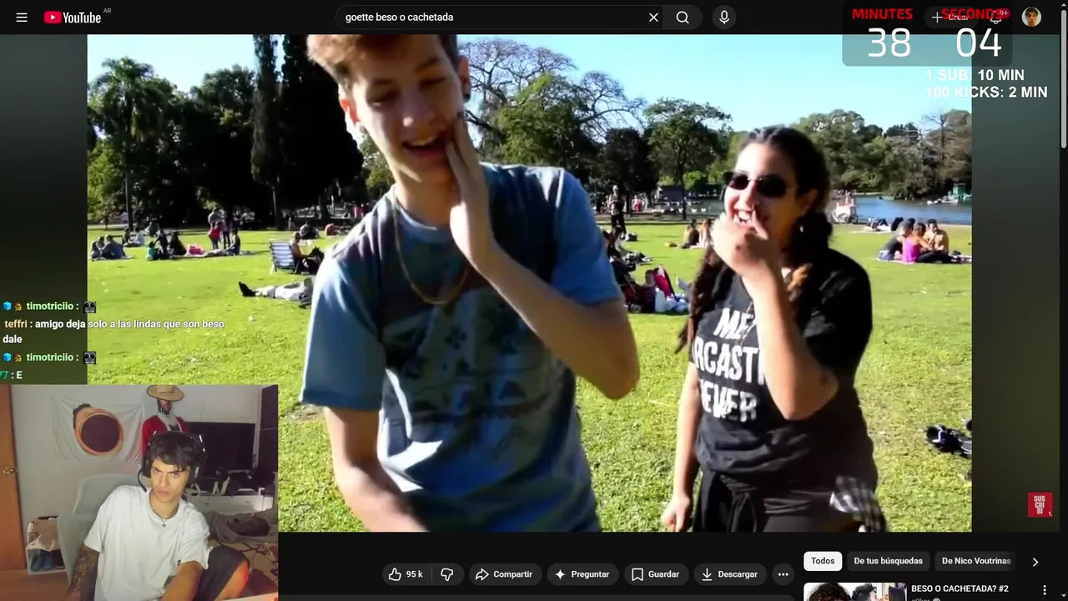Clear the search text with the X
This screenshot has width=1068, height=601.
pyautogui.click(x=653, y=18)
